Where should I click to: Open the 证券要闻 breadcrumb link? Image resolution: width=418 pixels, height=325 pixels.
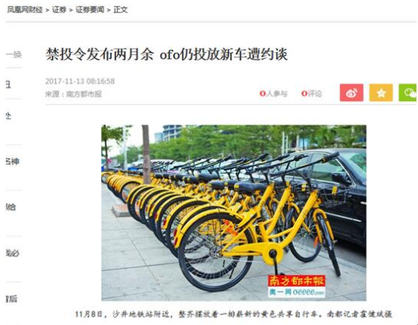coord(90,10)
